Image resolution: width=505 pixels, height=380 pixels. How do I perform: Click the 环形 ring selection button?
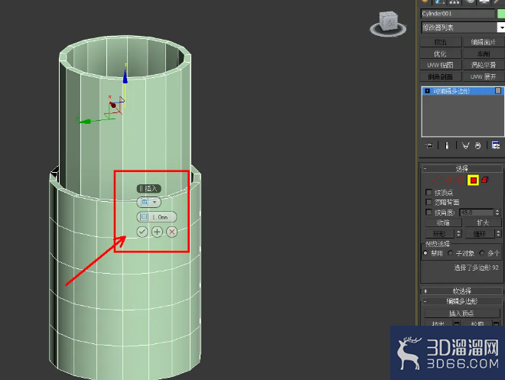439,234
